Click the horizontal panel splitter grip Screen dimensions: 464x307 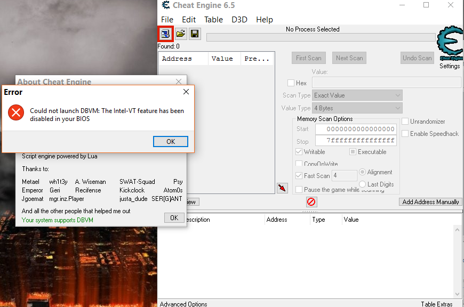click(310, 212)
